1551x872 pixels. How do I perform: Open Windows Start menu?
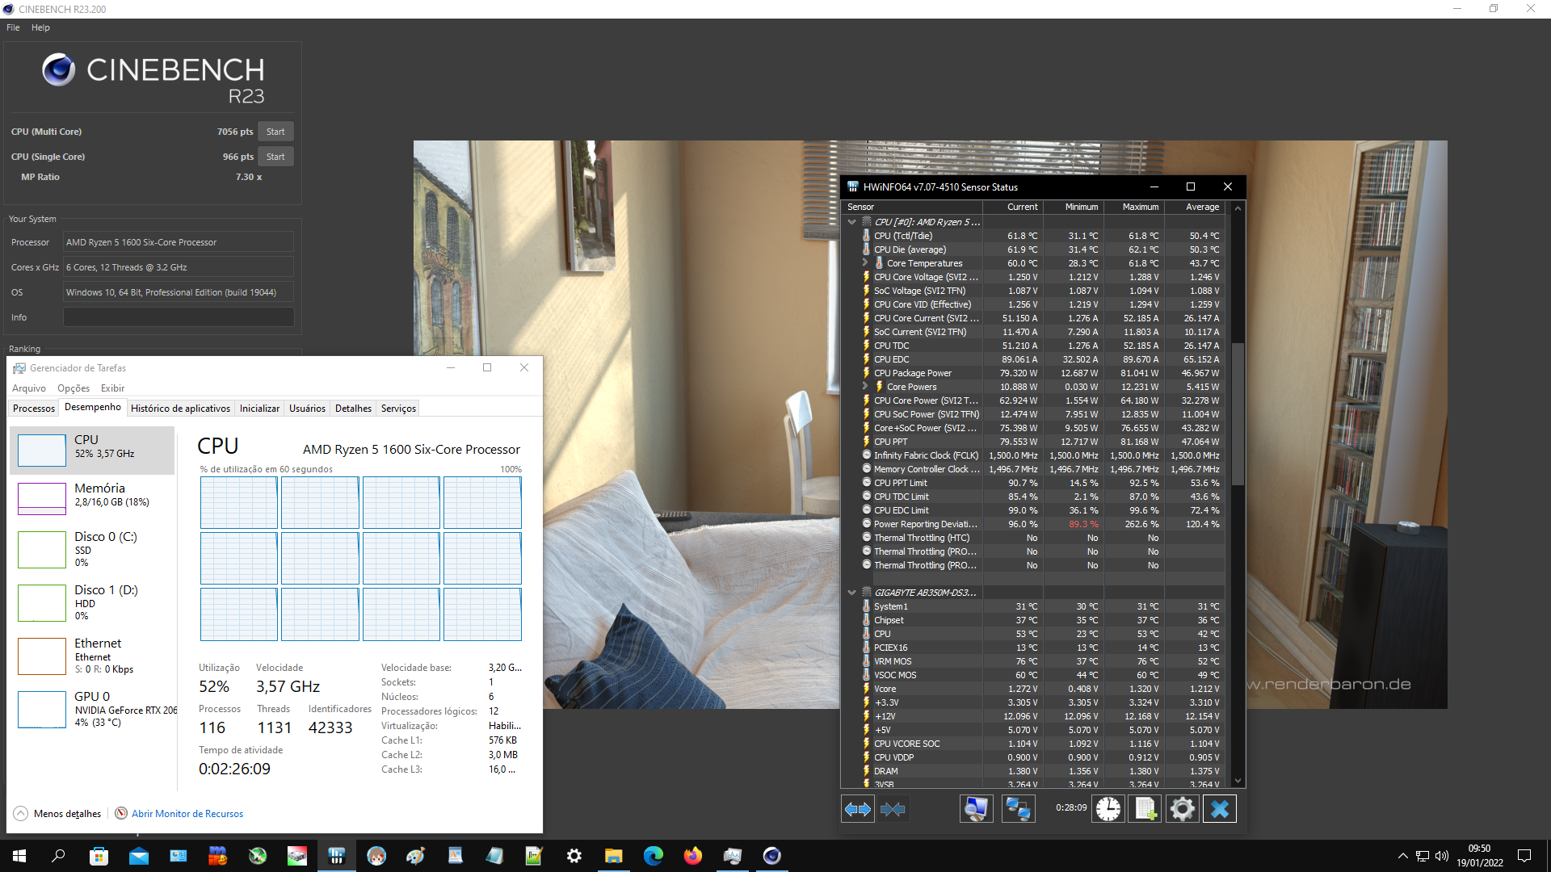(19, 856)
